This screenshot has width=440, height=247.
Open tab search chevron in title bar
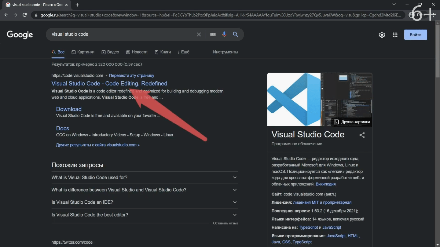394,5
